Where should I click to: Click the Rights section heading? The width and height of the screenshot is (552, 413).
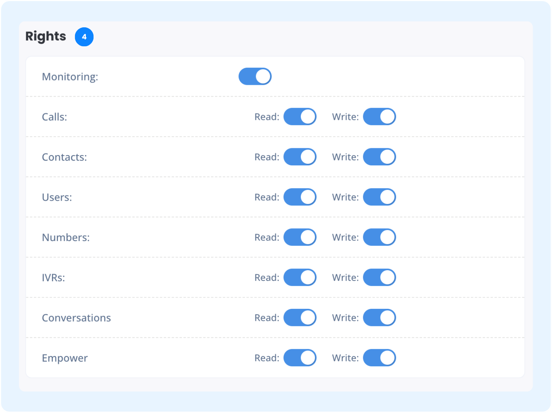46,36
